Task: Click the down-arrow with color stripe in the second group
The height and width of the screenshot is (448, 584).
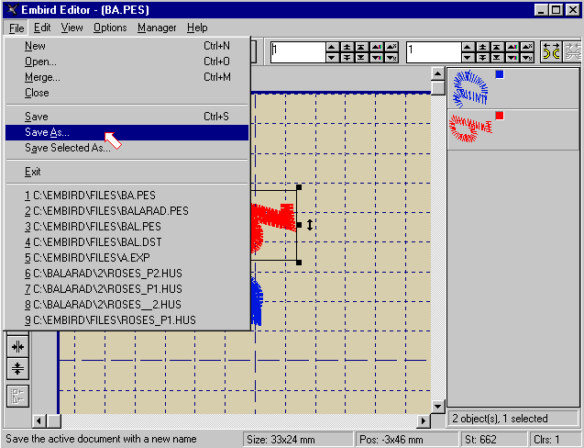Action: [512, 58]
